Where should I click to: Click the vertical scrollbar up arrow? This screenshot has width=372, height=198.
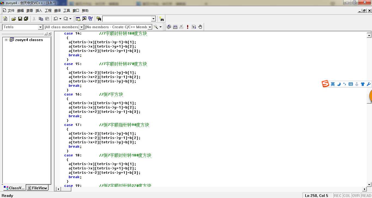click(369, 35)
